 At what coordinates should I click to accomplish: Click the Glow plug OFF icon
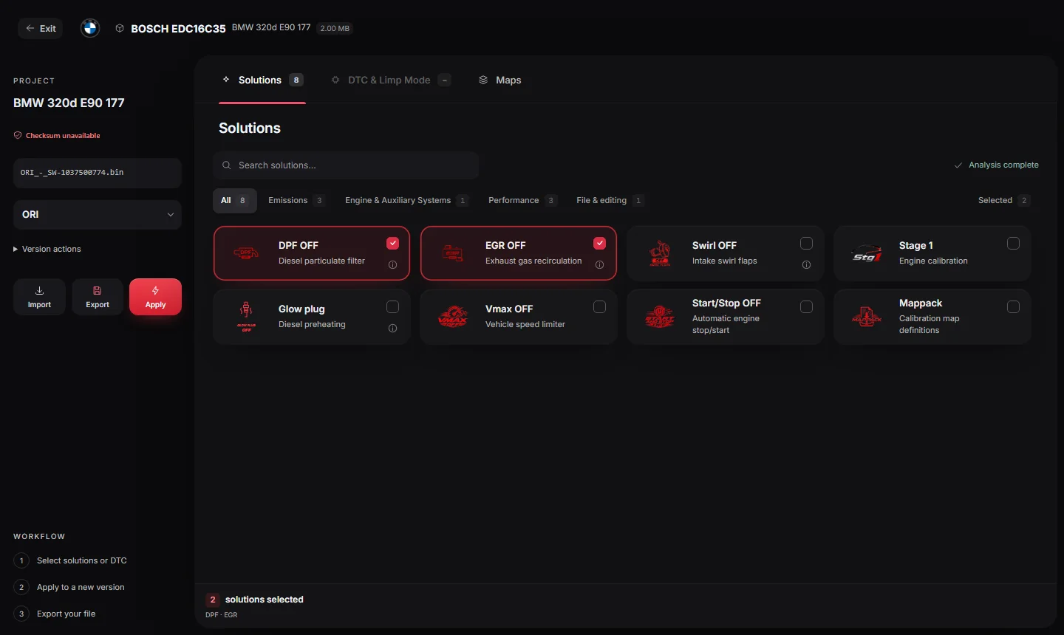tap(246, 317)
